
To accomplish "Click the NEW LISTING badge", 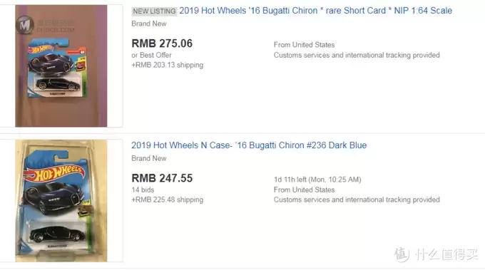I will pos(154,11).
